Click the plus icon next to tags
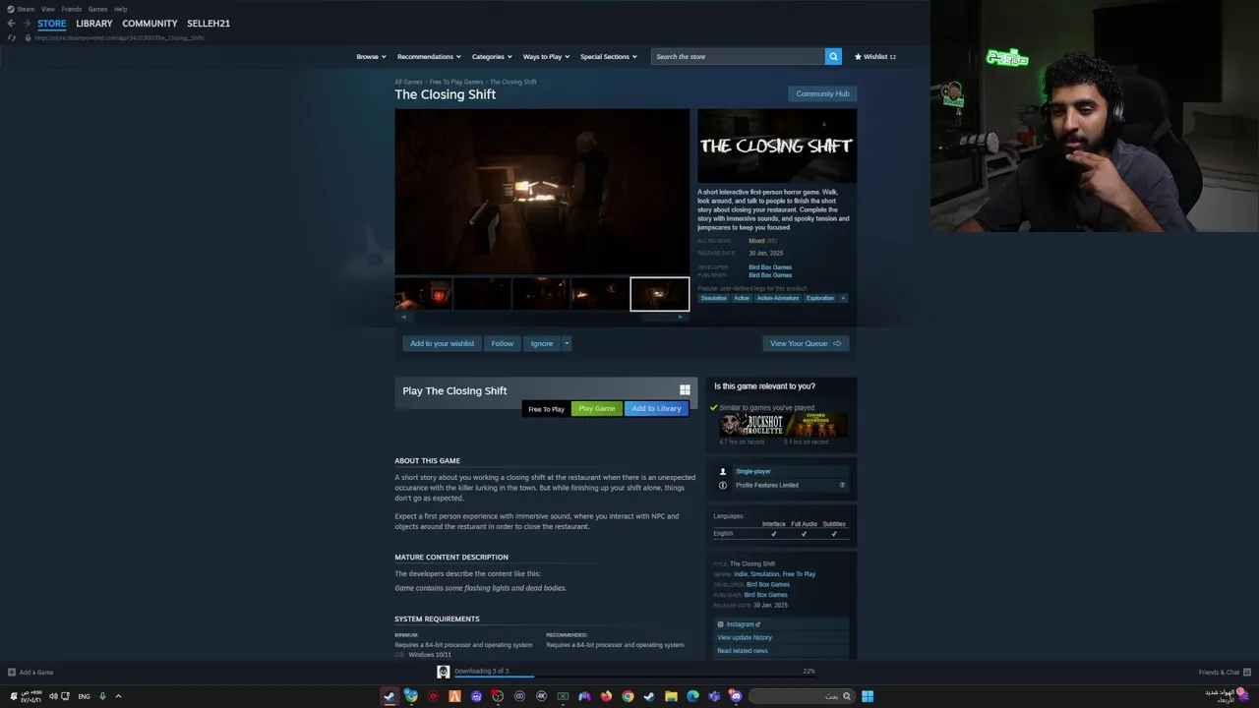Viewport: 1259px width, 708px height. (x=843, y=298)
